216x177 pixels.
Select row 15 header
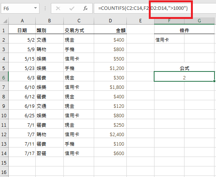coord(4,163)
